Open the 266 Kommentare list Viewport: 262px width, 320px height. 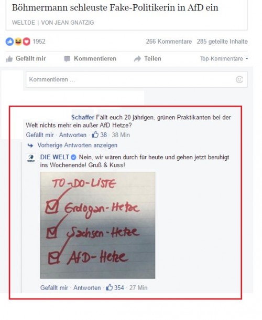pos(169,42)
